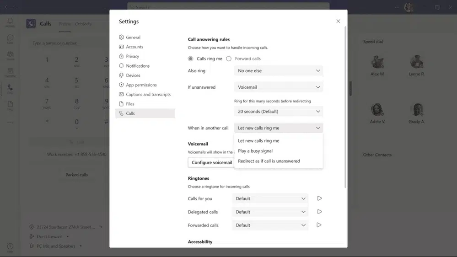
Task: Click the profile avatar in title bar
Action: click(409, 7)
